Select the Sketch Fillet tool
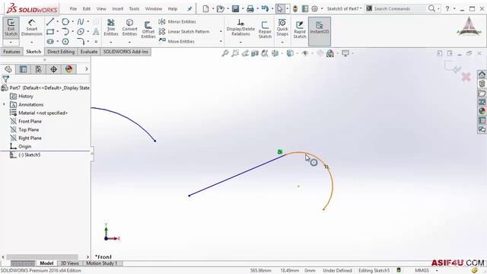Screen dimensions: 487x274 point(81,41)
